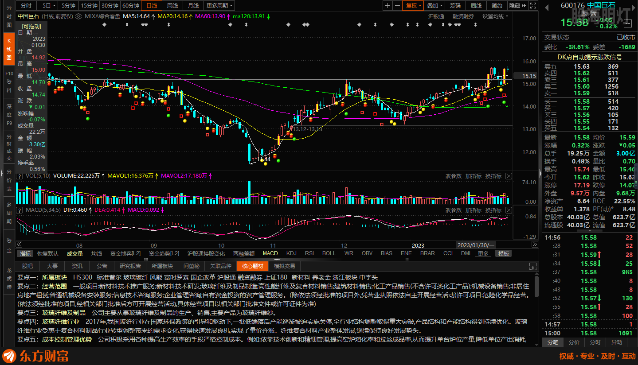Switch to the 月线 period tab
This screenshot has height=365, width=638.
pos(193,6)
